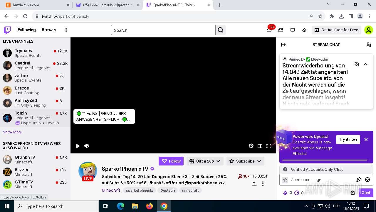The width and height of the screenshot is (376, 212).
Task: Click the purple Chat send button
Action: (366, 193)
